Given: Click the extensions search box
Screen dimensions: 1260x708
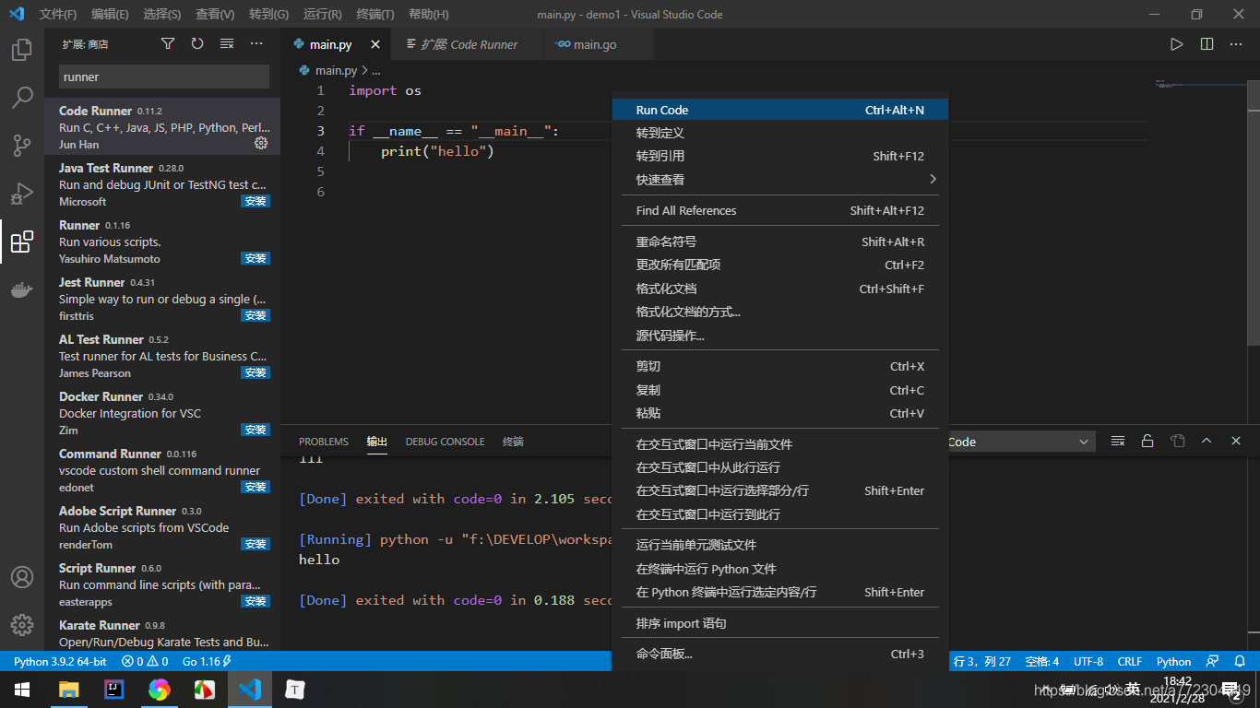Looking at the screenshot, I should coord(164,77).
